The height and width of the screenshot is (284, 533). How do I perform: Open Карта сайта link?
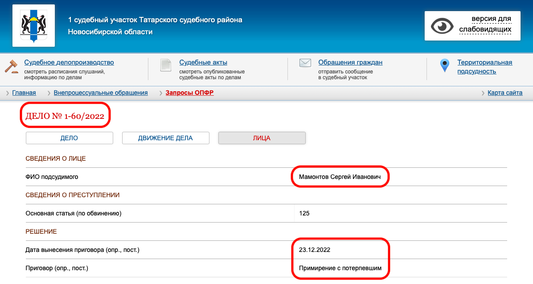tap(505, 93)
